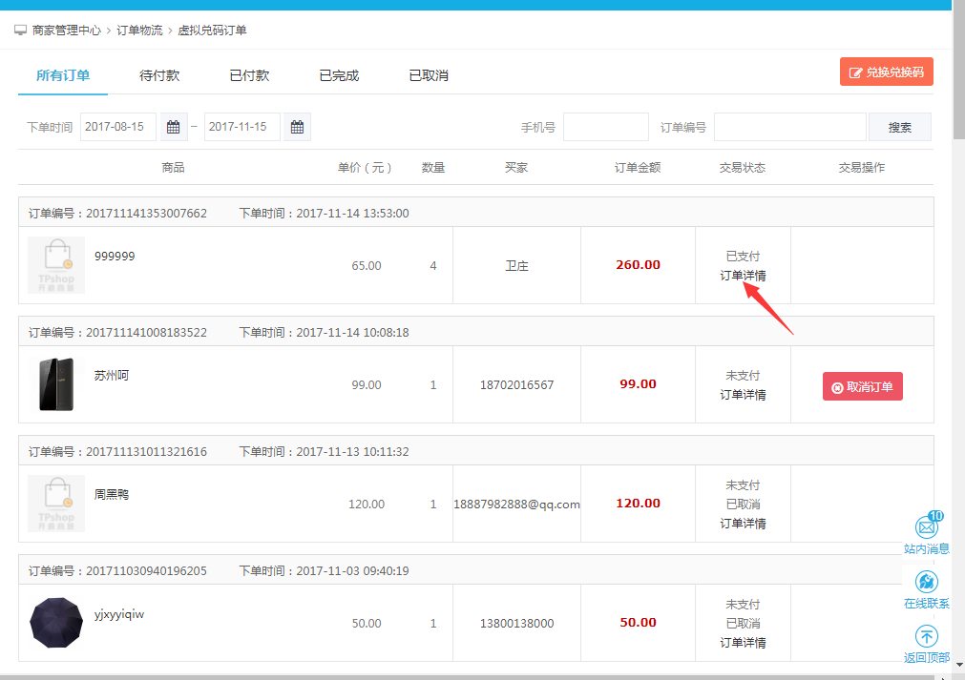Click the 返回顶部 back to top arrow icon
Viewport: 965px width, 680px height.
(926, 636)
